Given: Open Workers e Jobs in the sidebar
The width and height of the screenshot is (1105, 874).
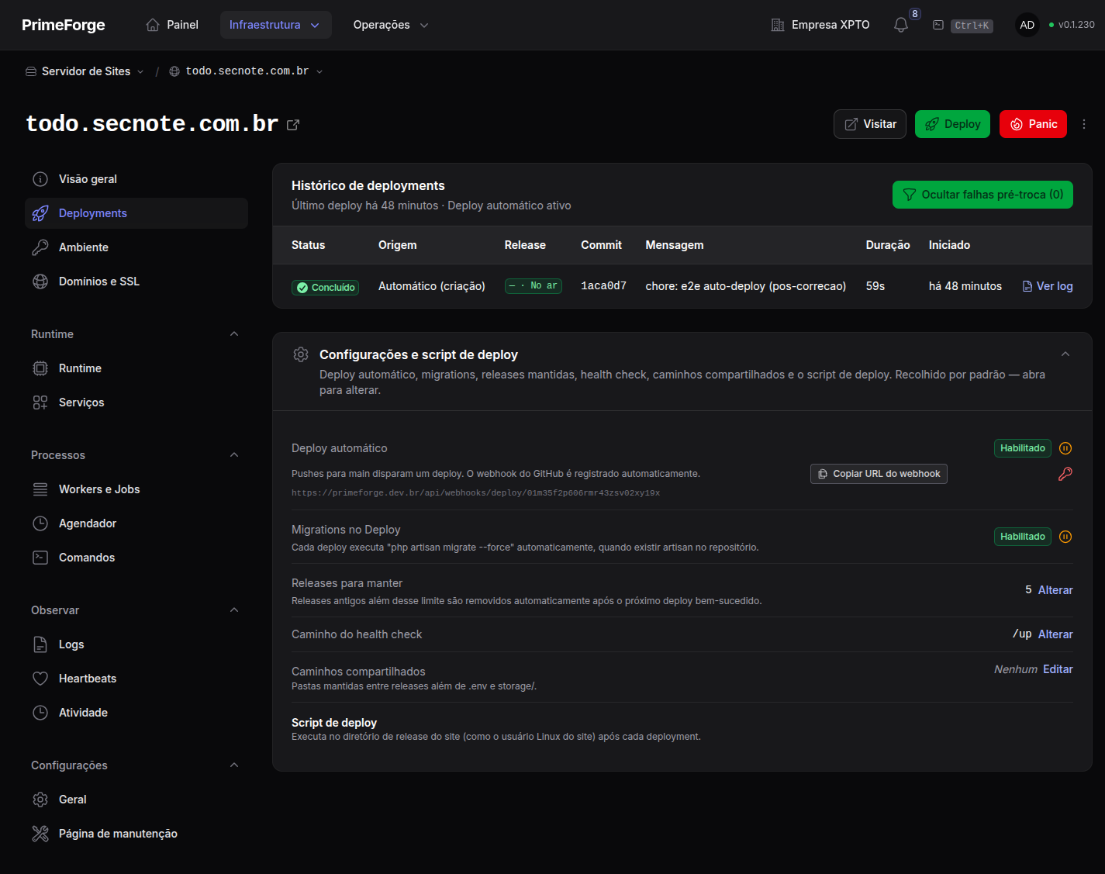Looking at the screenshot, I should click(x=136, y=489).
